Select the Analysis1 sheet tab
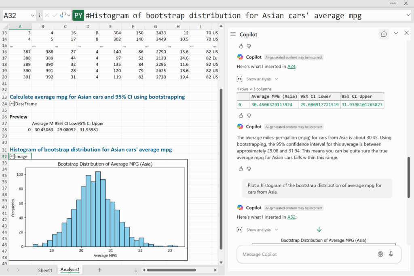Image resolution: width=414 pixels, height=276 pixels. pos(70,270)
